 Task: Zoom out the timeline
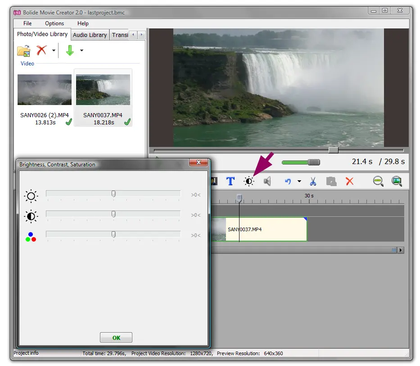coord(378,181)
